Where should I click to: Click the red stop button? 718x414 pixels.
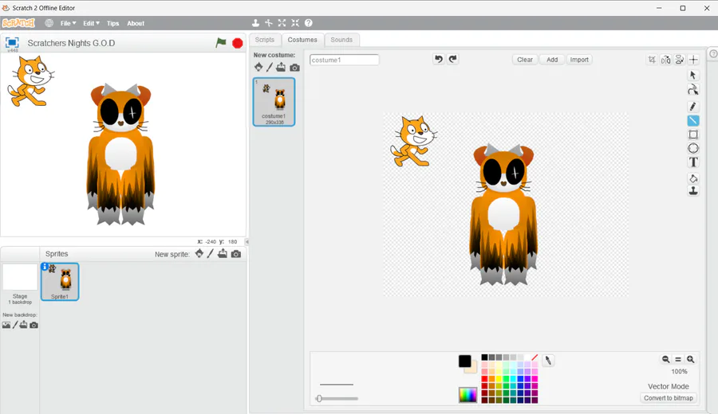(237, 43)
